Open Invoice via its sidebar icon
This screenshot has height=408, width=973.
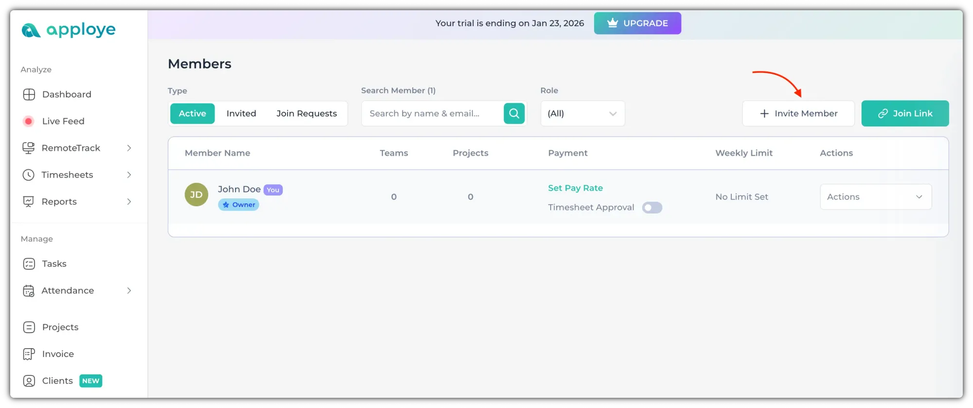(29, 354)
